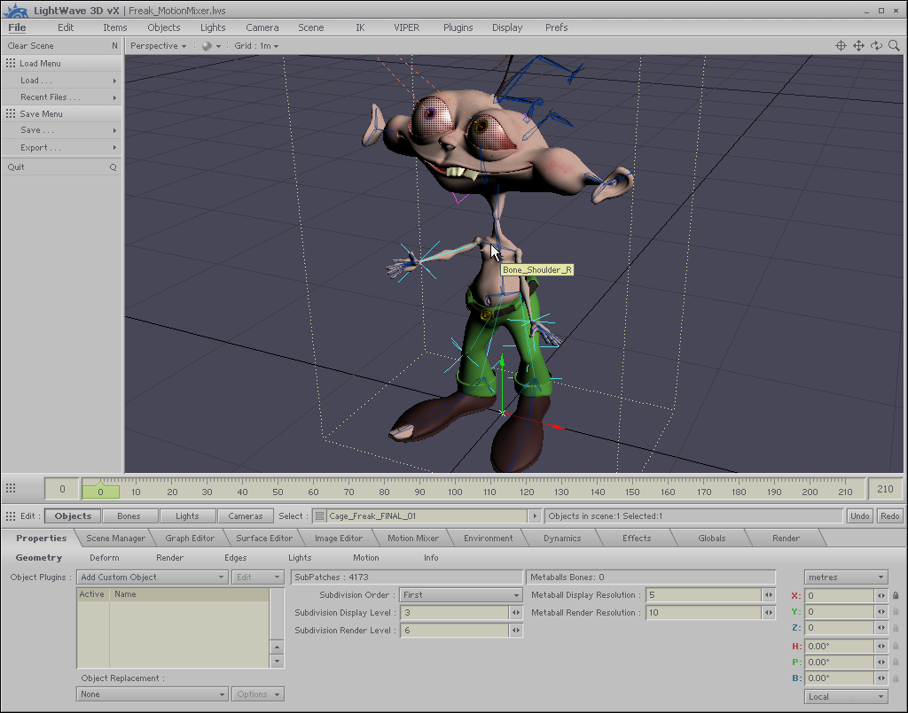Open the Plugins menu

click(458, 27)
